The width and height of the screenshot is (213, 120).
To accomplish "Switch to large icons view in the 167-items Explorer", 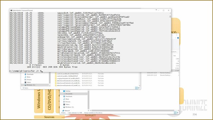I will [139, 88].
